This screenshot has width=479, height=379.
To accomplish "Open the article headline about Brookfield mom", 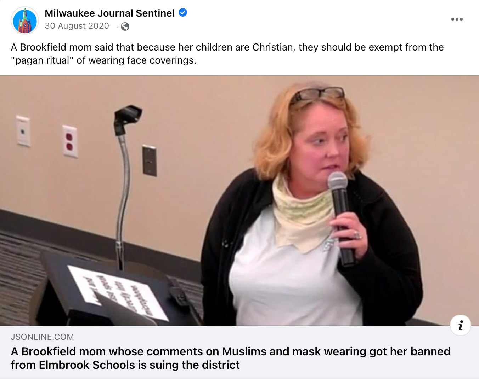I will click(x=230, y=358).
